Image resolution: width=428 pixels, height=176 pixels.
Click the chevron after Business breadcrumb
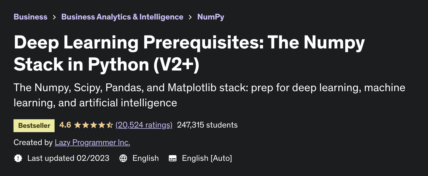pyautogui.click(x=54, y=17)
